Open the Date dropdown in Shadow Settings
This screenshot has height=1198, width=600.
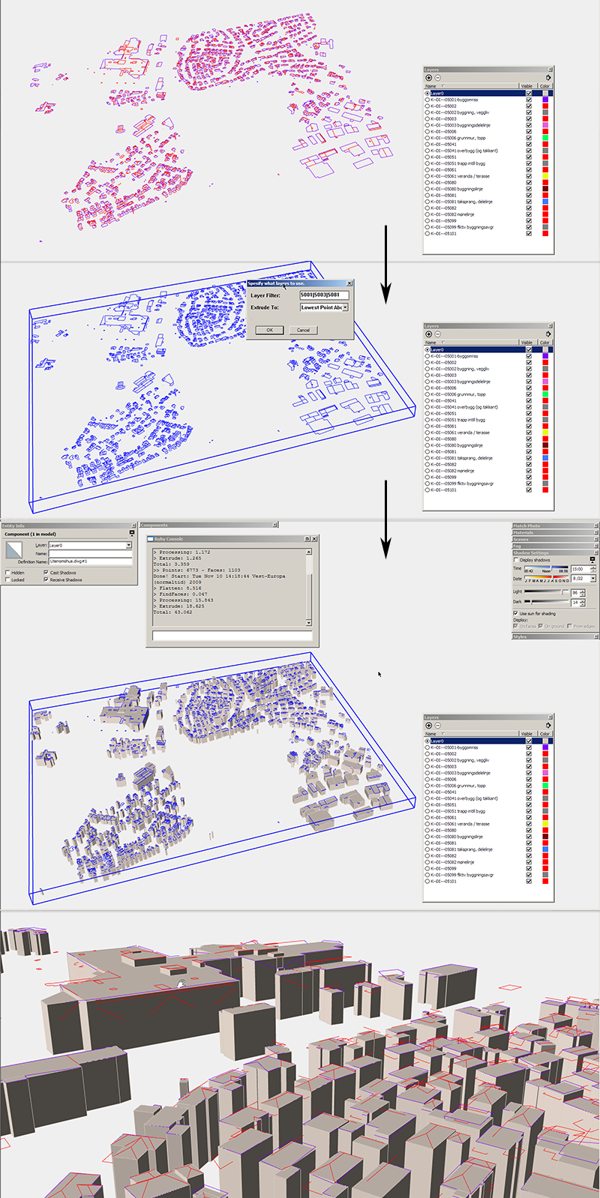point(592,579)
